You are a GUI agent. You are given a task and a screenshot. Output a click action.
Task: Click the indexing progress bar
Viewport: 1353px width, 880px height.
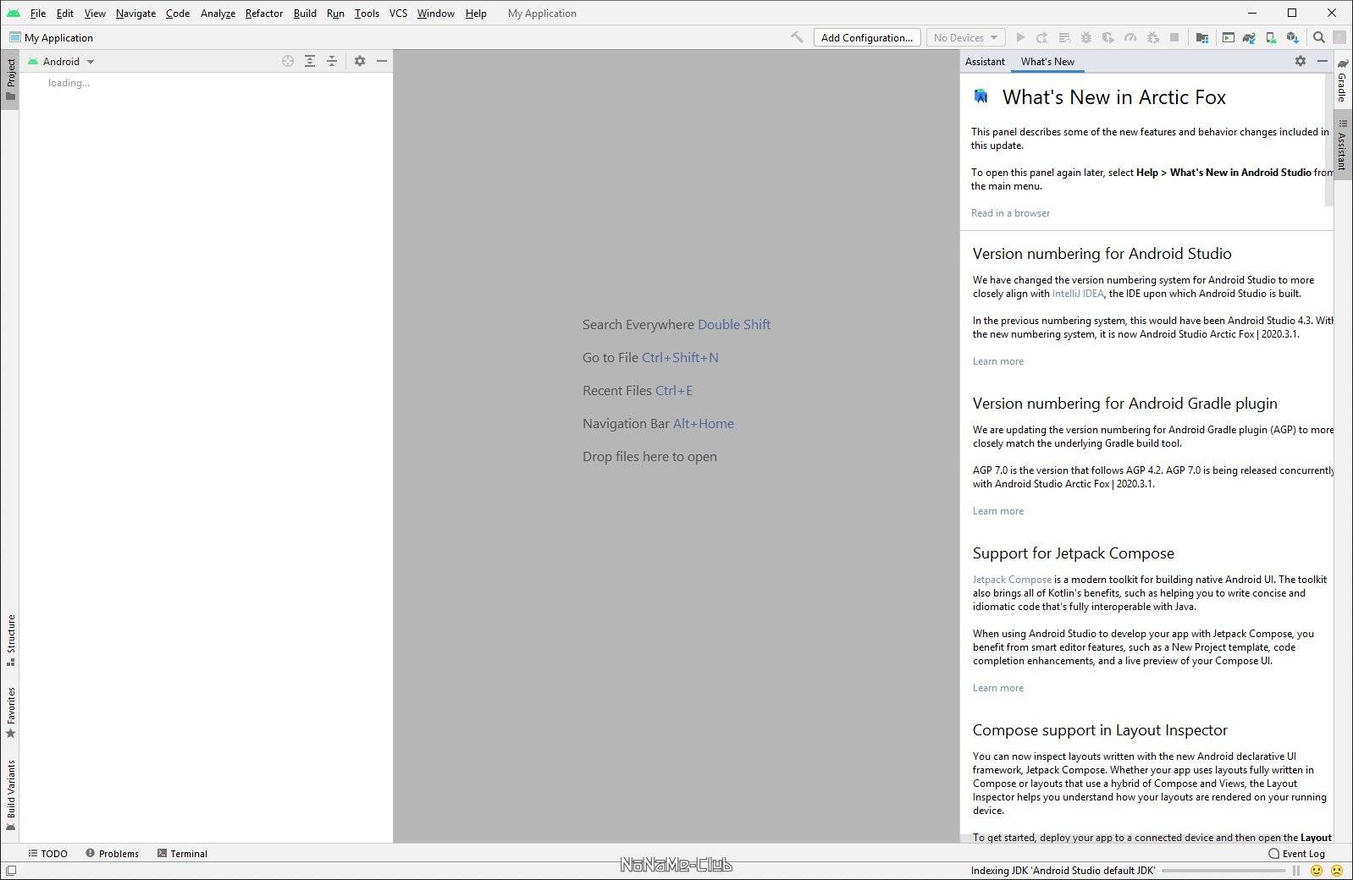[1223, 870]
